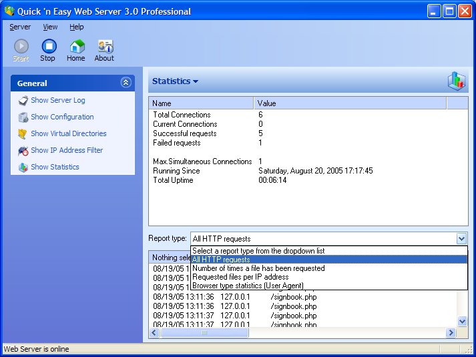Click the Statistics chart icon in sidebar
The image size is (476, 357).
point(23,167)
